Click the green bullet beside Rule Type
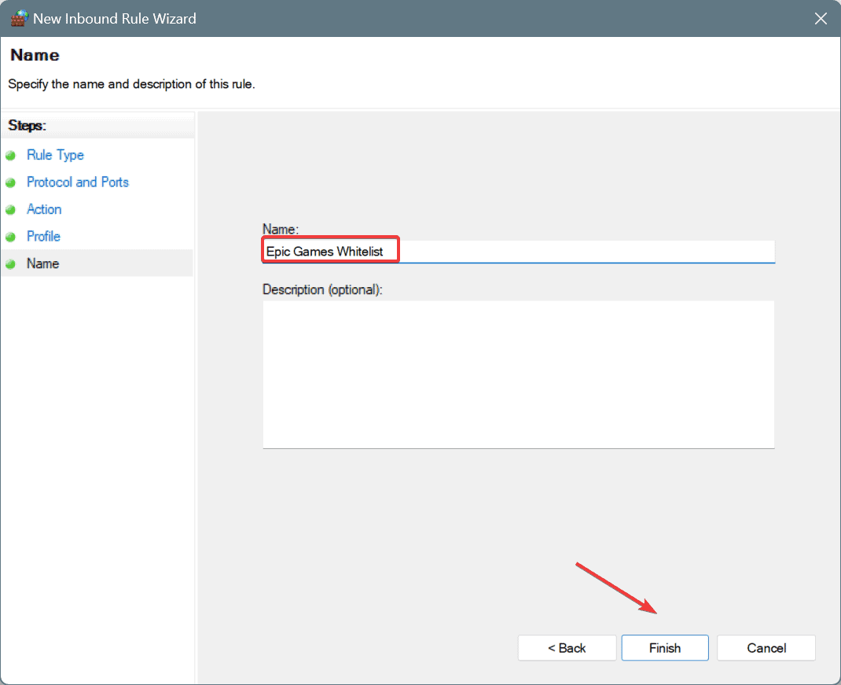The width and height of the screenshot is (841, 685). point(11,156)
